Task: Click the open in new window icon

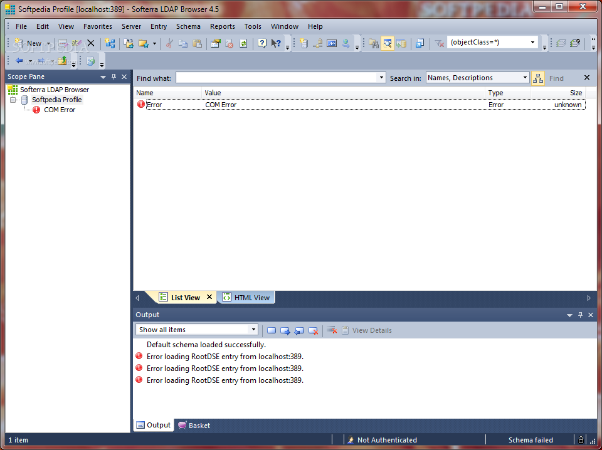Action: click(420, 43)
